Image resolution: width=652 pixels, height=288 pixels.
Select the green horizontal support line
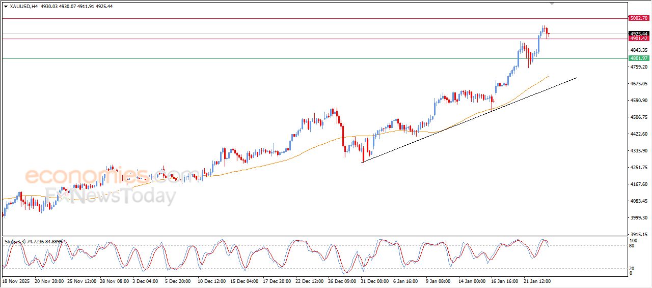coord(306,58)
